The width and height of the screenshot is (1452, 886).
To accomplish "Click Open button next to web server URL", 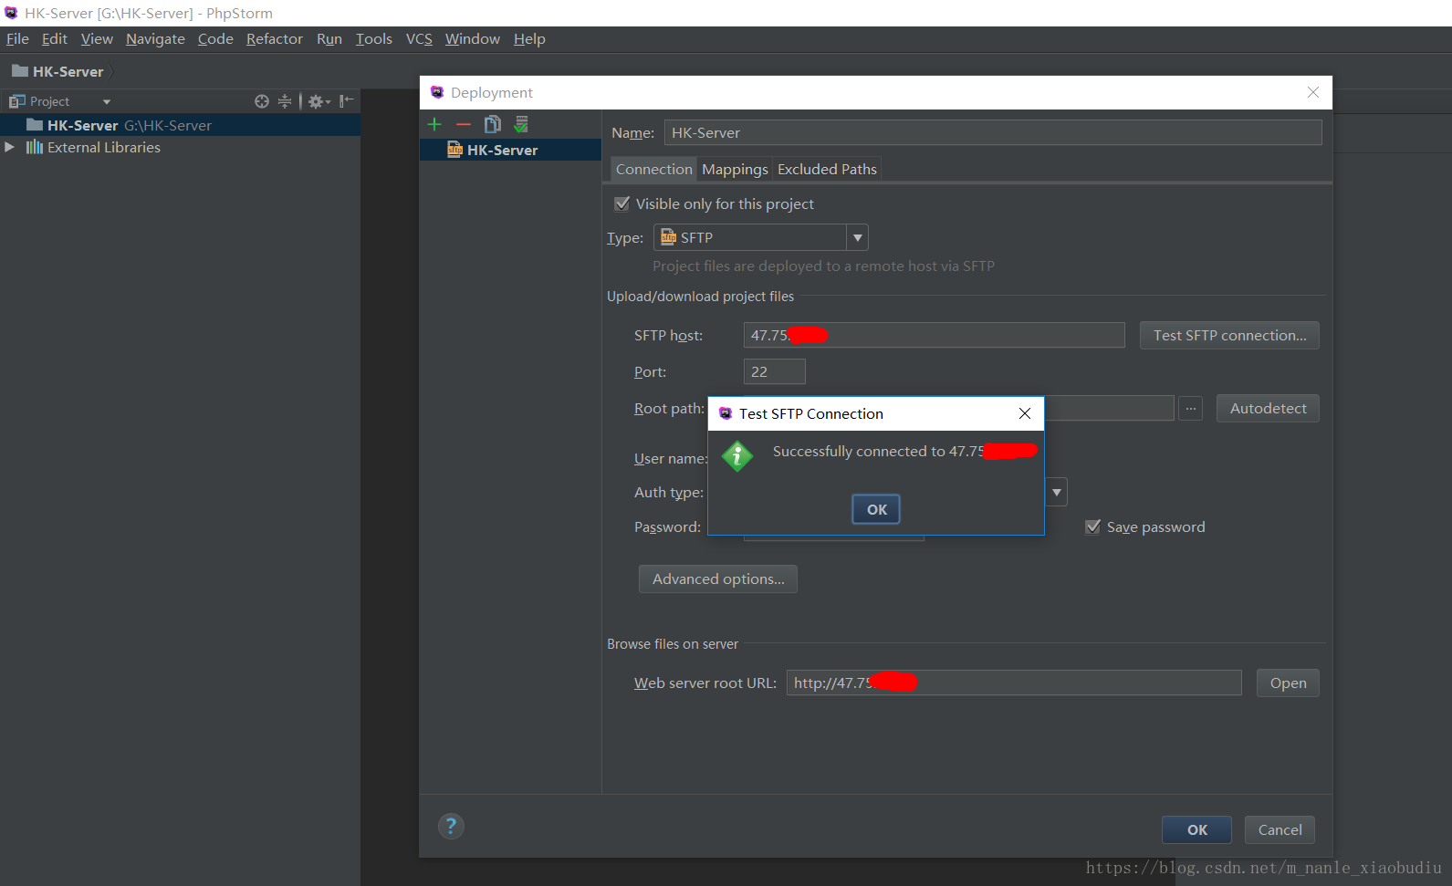I will click(x=1288, y=683).
